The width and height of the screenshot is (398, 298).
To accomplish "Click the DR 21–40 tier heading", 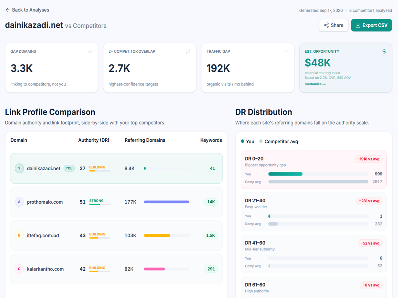I will [255, 200].
